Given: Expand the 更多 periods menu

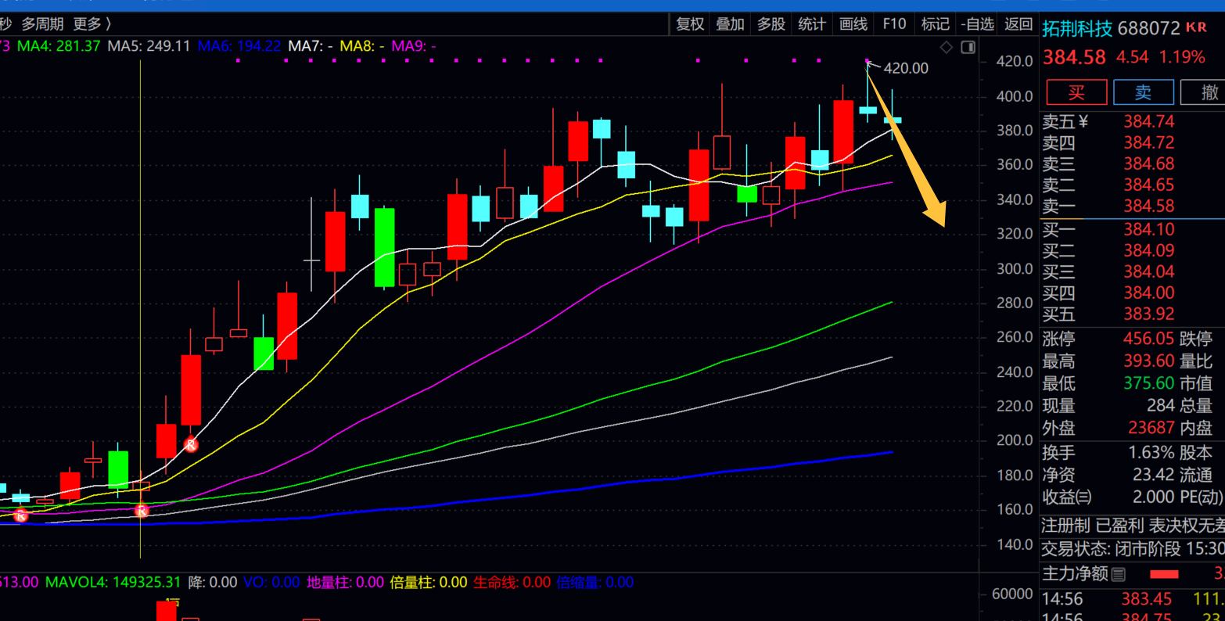Looking at the screenshot, I should (92, 24).
